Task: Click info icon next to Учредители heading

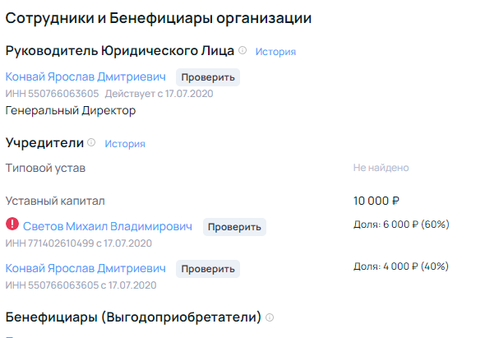Action: tap(91, 142)
